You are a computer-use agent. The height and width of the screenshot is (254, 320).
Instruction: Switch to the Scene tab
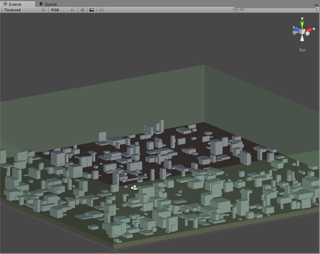pos(17,4)
